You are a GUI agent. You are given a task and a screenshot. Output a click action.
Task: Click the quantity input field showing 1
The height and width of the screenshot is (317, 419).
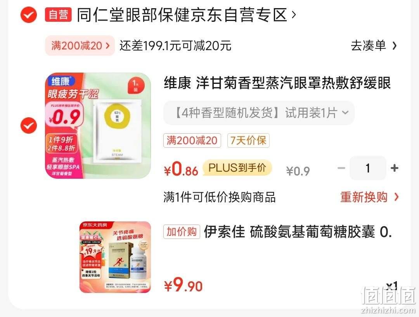(x=368, y=168)
